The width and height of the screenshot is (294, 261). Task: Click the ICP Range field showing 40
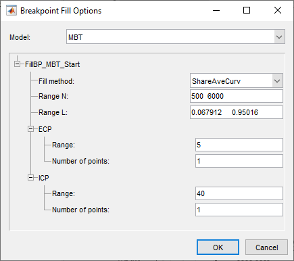239,193
